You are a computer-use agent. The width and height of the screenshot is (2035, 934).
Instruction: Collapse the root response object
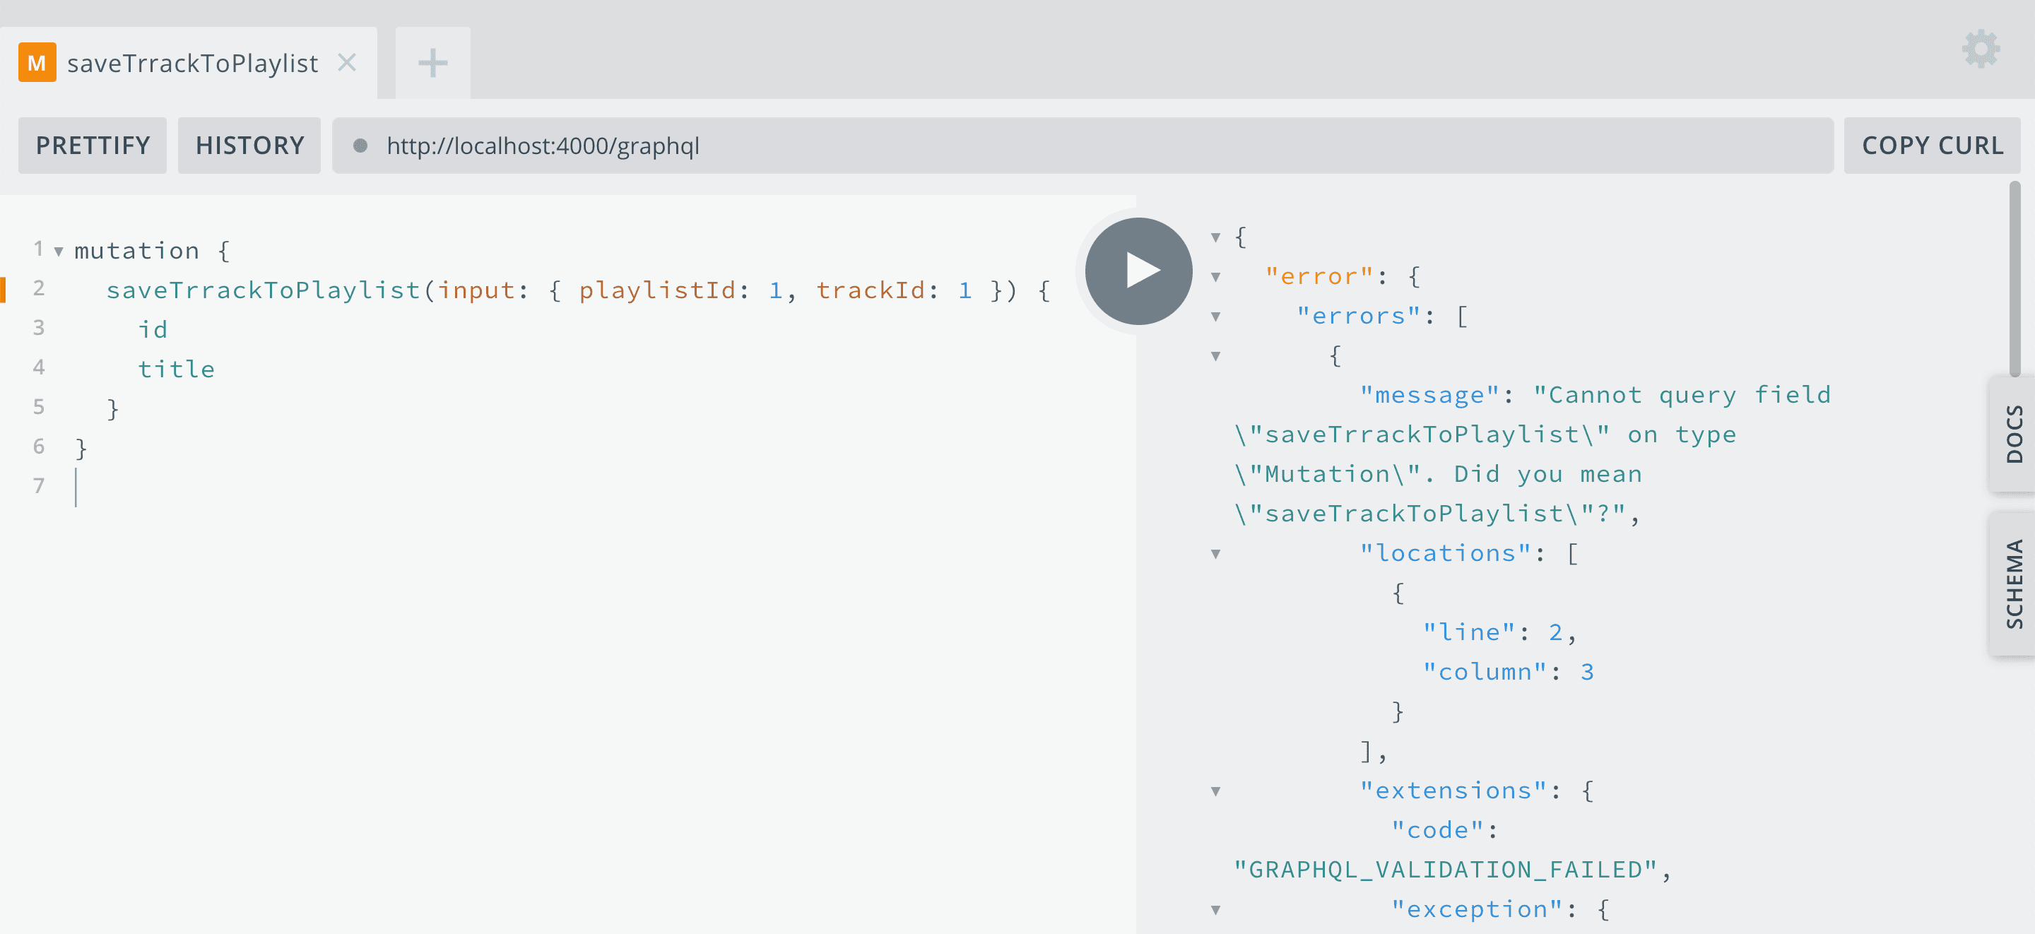point(1216,237)
